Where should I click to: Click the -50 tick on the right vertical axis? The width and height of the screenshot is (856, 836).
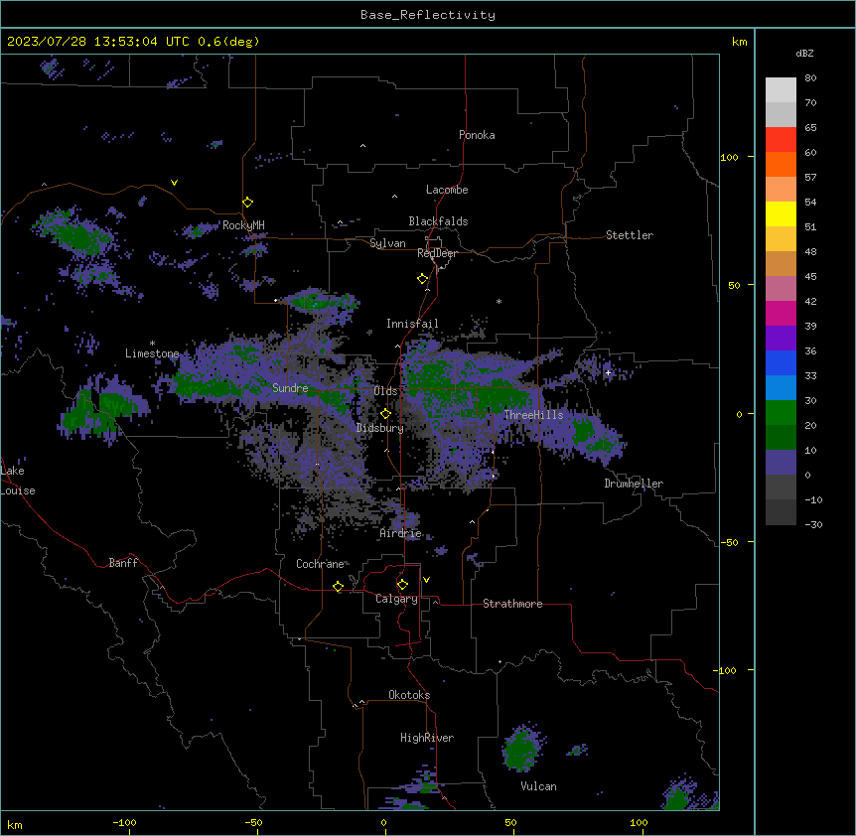729,542
